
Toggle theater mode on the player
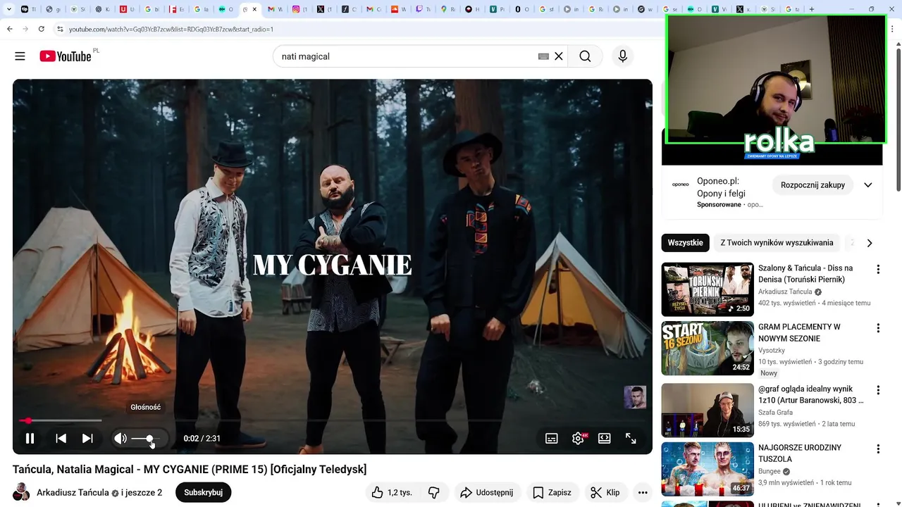[605, 438]
